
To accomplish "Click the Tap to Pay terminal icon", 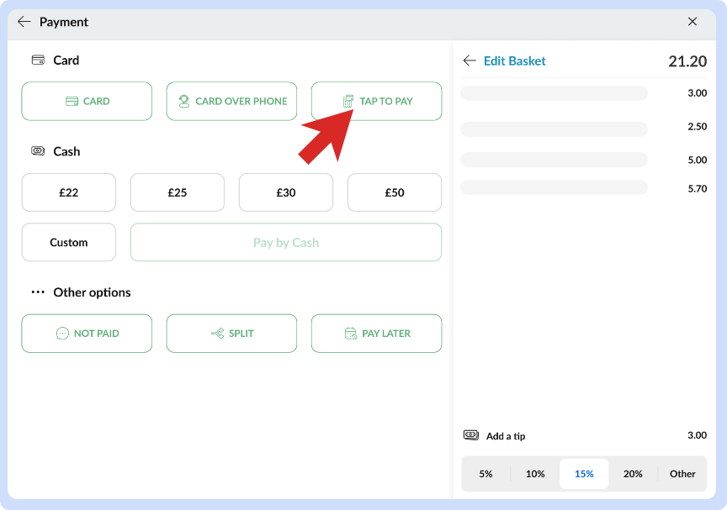I will [x=348, y=102].
